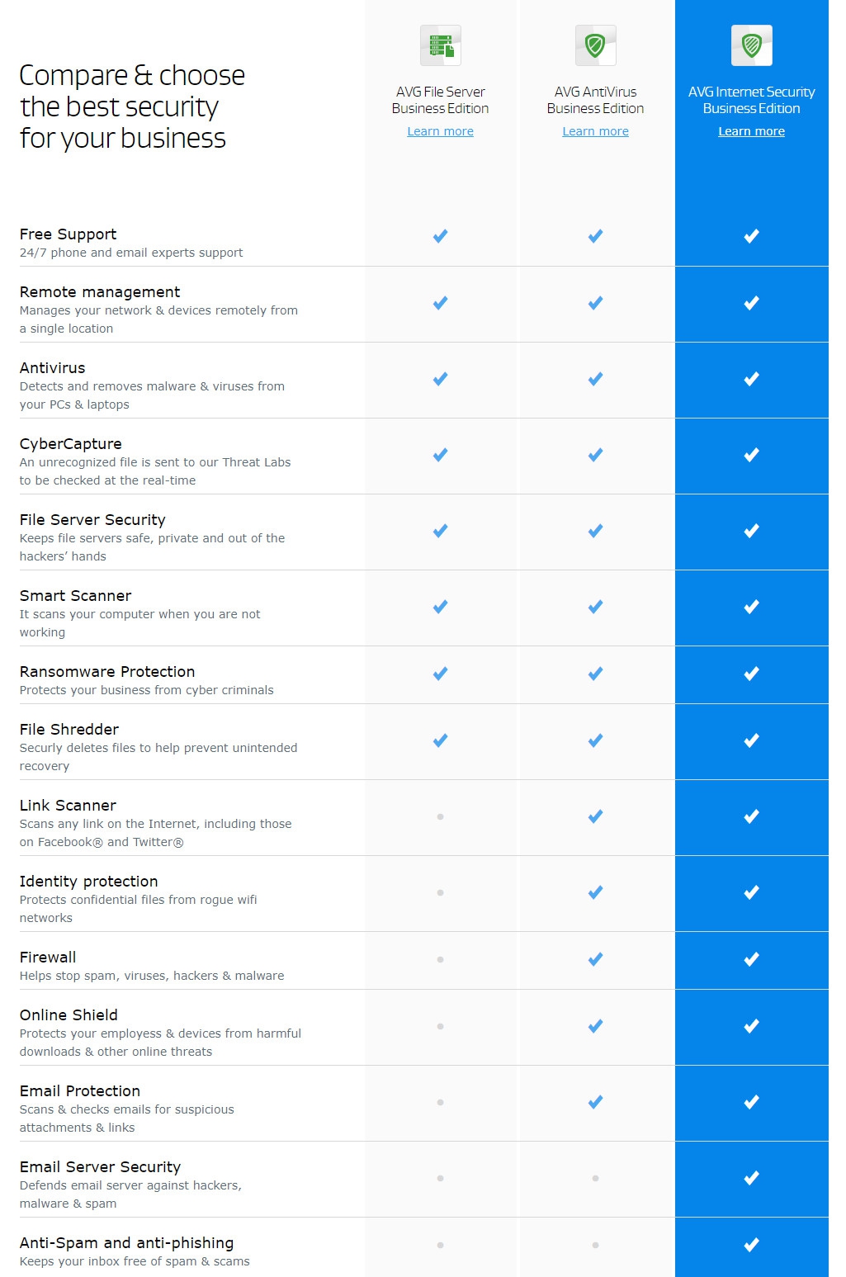
Task: Open Learn more under AVG AntiVirus
Action: click(x=595, y=131)
